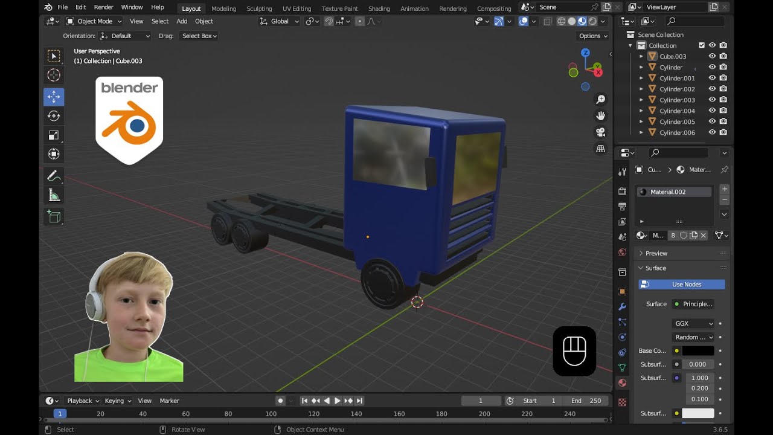Switch to the Shading workspace tab
This screenshot has width=773, height=435.
click(x=379, y=8)
